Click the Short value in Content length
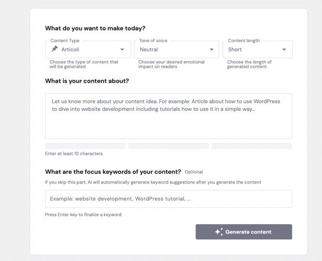 tap(235, 50)
